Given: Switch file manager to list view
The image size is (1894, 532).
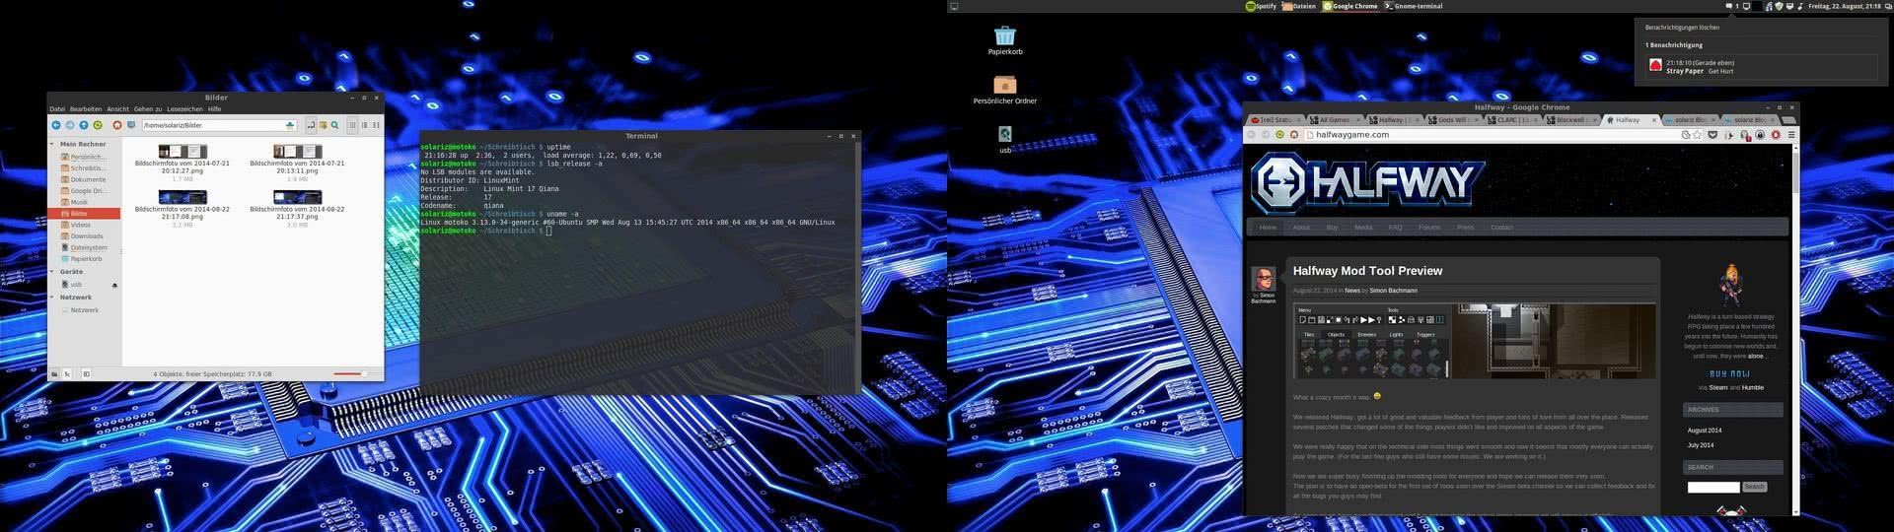Looking at the screenshot, I should coord(364,125).
